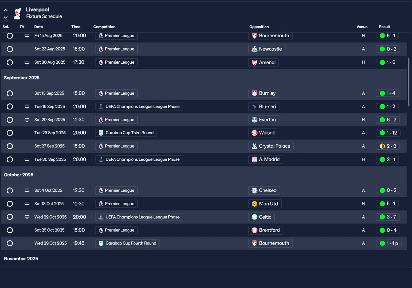The image size is (412, 288).
Task: Click the date Sat 25 Oct 2025
Action: pos(50,230)
